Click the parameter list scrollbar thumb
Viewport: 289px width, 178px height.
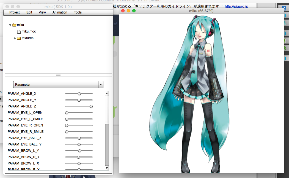(x=107, y=110)
